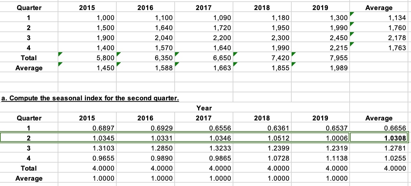This screenshot has height=186, width=411.
Task: Click the first quarter average index 0.6656
Action: coord(379,128)
